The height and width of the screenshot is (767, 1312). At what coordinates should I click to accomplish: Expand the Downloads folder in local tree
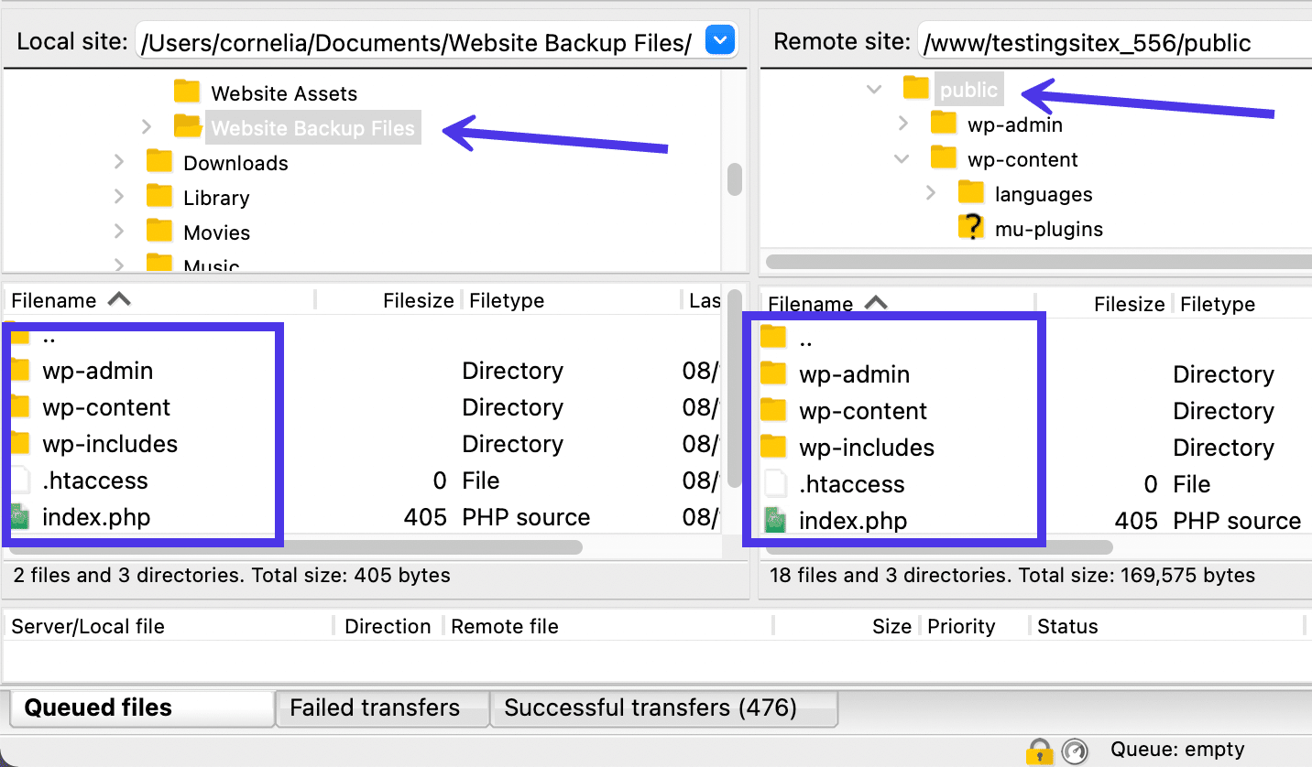(x=119, y=162)
